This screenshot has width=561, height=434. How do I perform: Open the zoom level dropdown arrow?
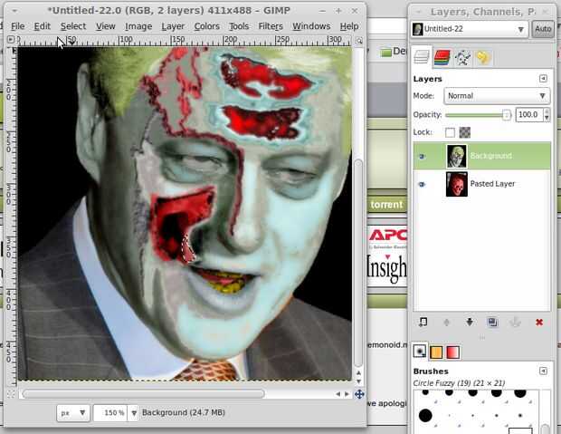(x=134, y=413)
